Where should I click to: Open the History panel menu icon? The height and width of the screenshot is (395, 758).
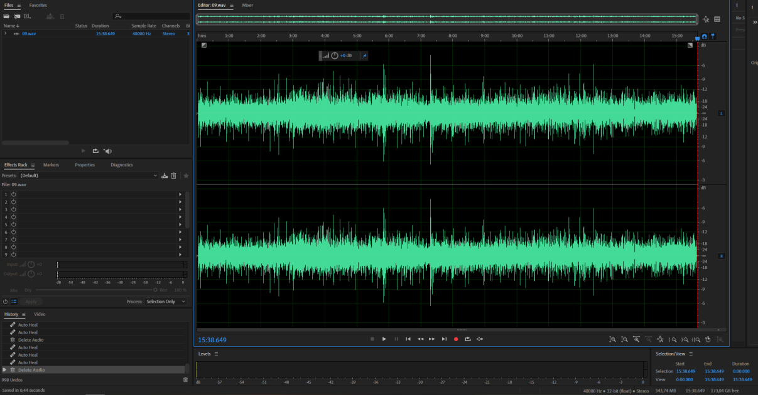[24, 314]
